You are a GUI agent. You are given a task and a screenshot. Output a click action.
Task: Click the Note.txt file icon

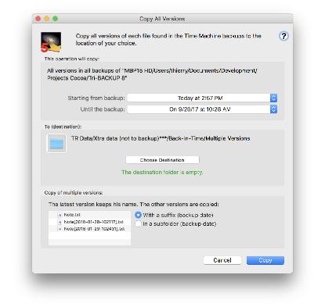(60, 215)
